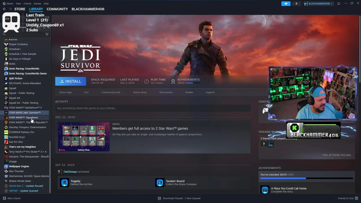Click the achievements unlocked progress bar

[x=307, y=178]
